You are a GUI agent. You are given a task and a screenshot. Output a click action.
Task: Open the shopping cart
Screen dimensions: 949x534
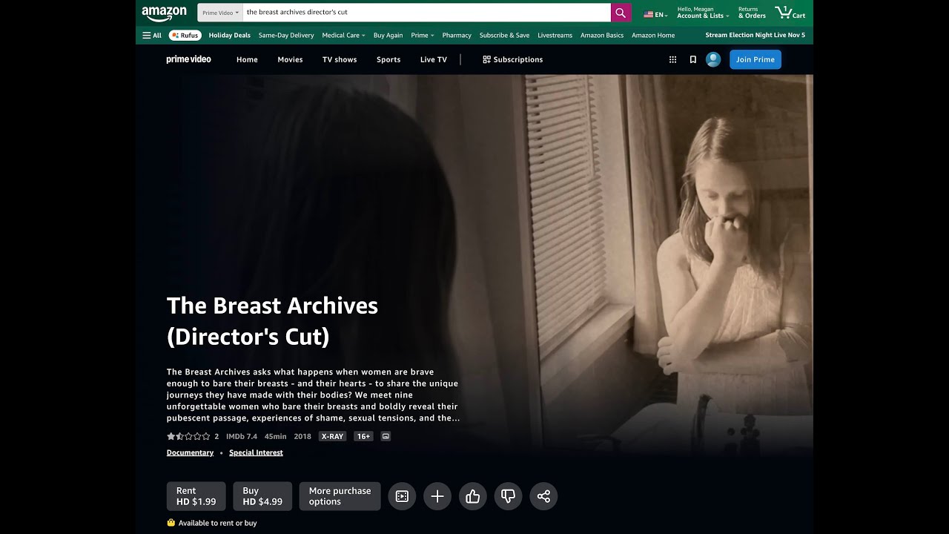tap(790, 13)
